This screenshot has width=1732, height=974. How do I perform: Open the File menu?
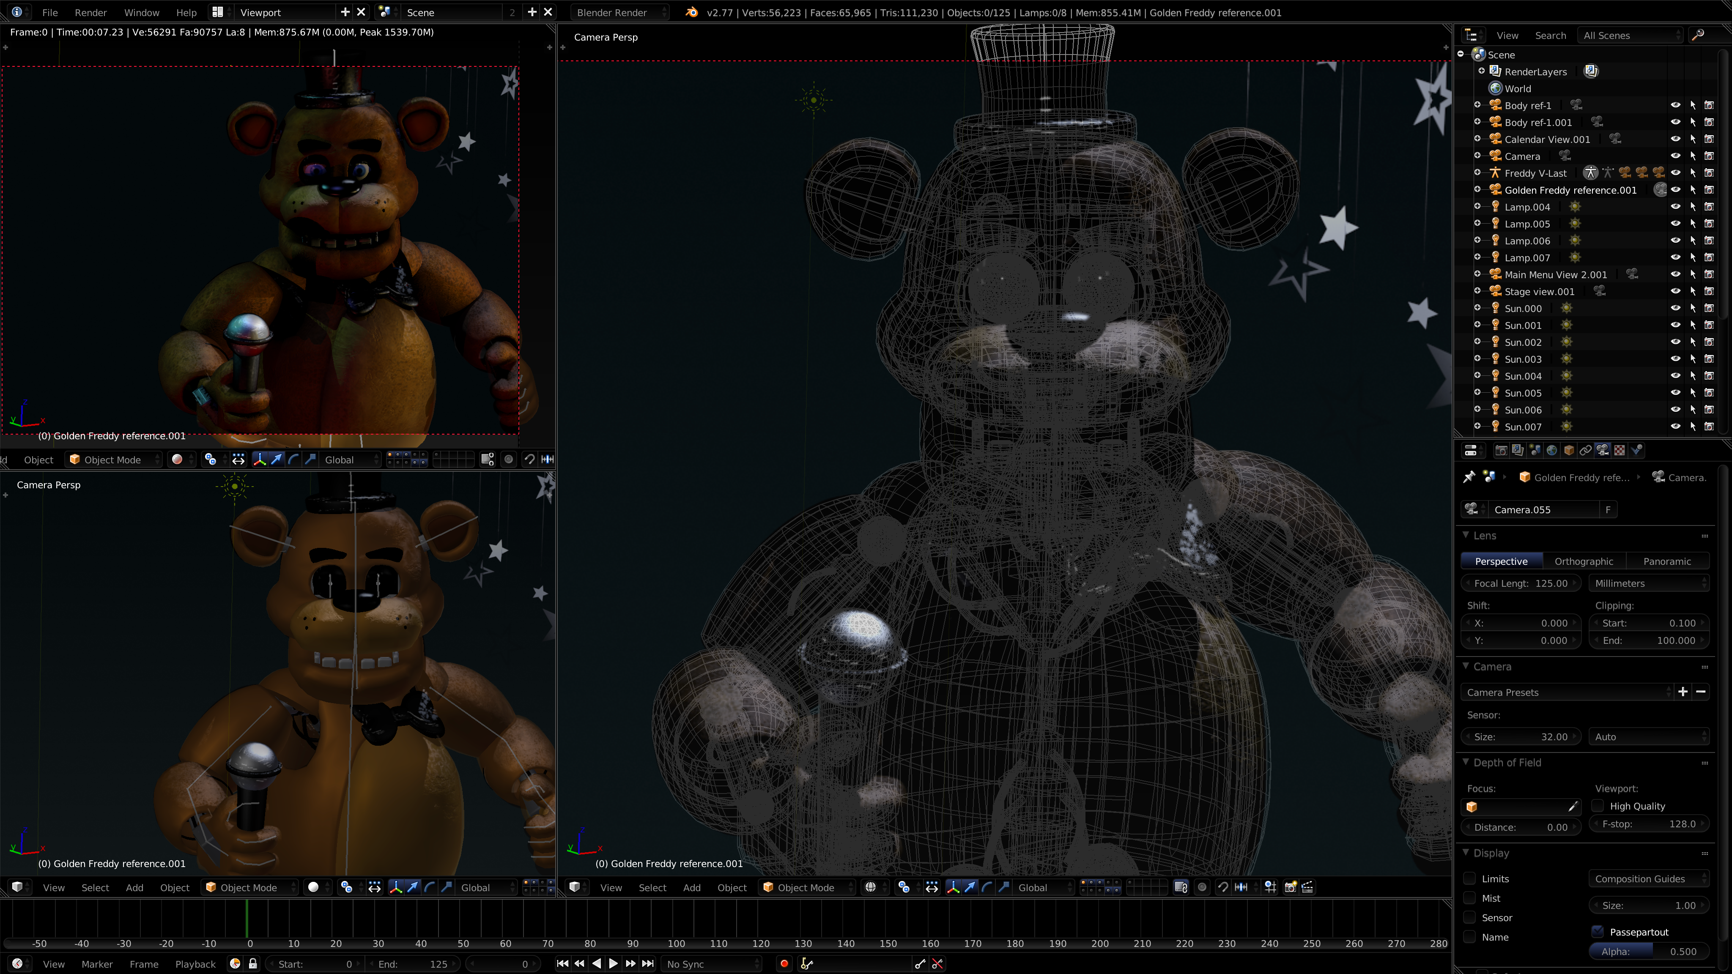pyautogui.click(x=50, y=12)
